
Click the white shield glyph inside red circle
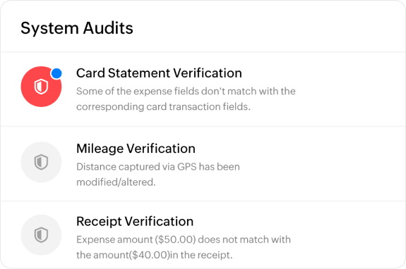pos(41,87)
